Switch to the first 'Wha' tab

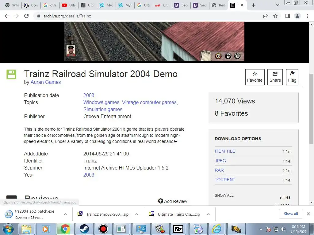[x=12, y=5]
